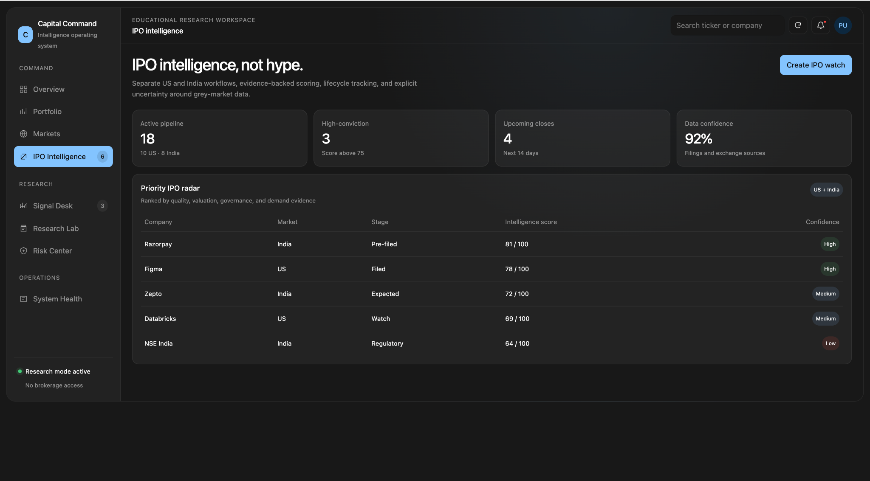Viewport: 870px width, 481px height.
Task: Click Razorpay's 81 / 100 score
Action: (x=517, y=244)
